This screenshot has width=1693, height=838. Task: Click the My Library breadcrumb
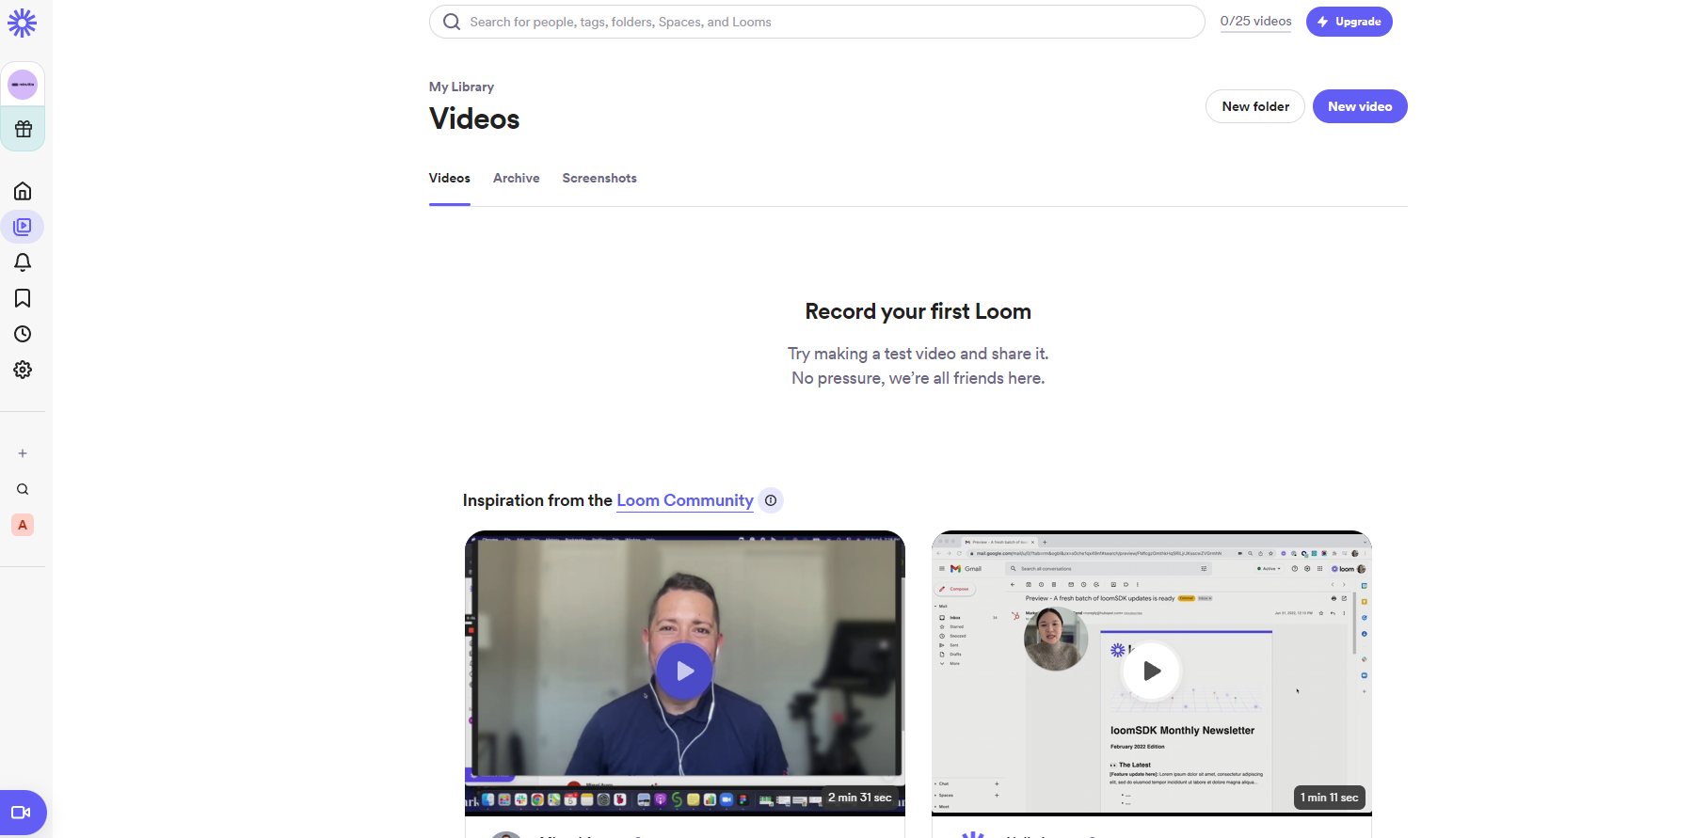point(461,87)
